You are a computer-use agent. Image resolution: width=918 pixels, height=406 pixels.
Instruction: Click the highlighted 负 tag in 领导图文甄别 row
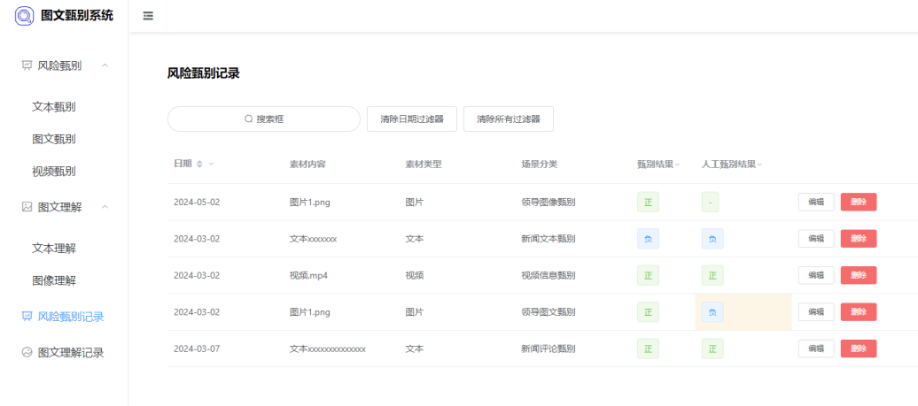tap(712, 312)
